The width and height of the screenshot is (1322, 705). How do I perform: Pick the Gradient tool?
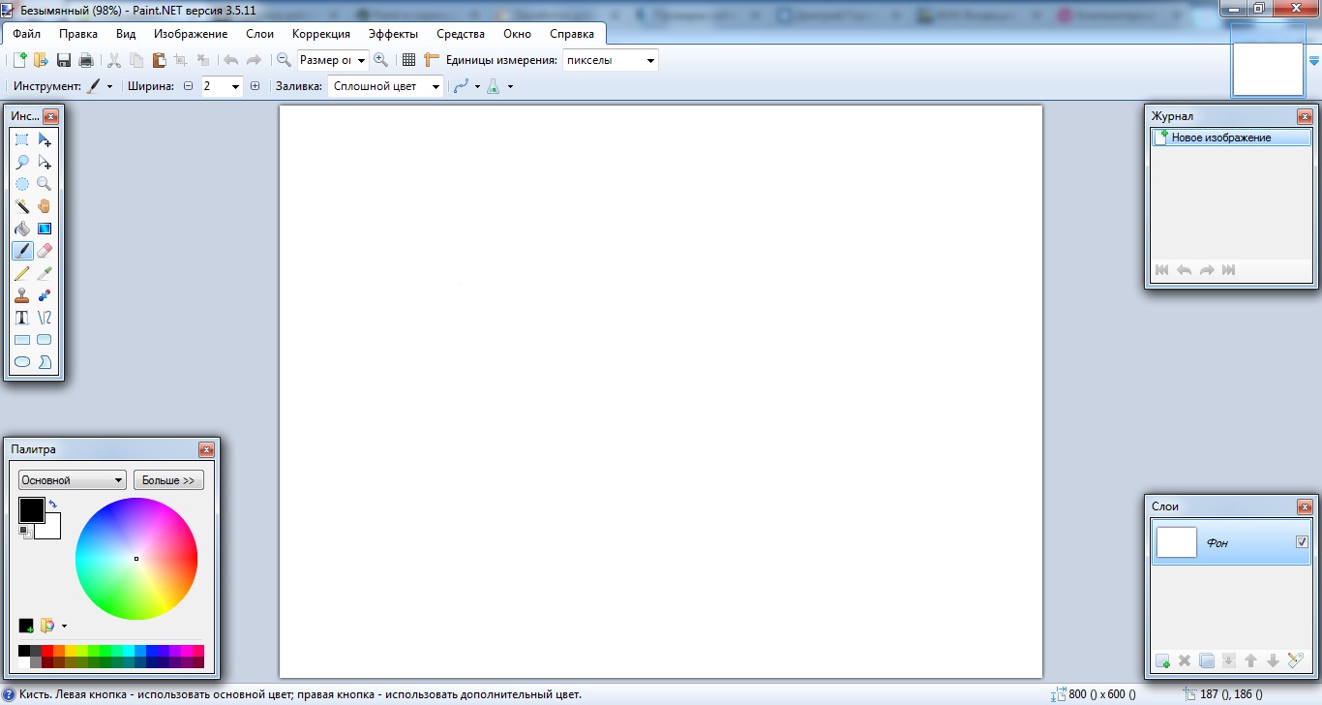coord(45,229)
